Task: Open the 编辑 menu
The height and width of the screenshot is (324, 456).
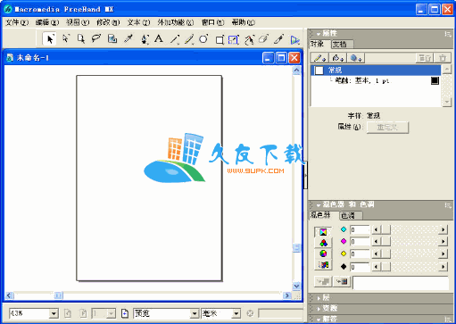Action: pos(47,22)
